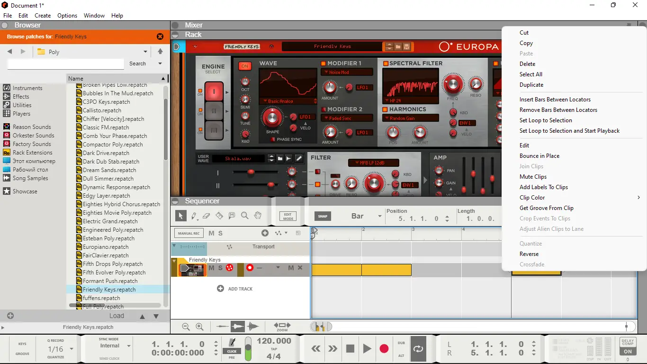This screenshot has height=364, width=647.
Task: Toggle the SNAP button
Action: coord(323,216)
